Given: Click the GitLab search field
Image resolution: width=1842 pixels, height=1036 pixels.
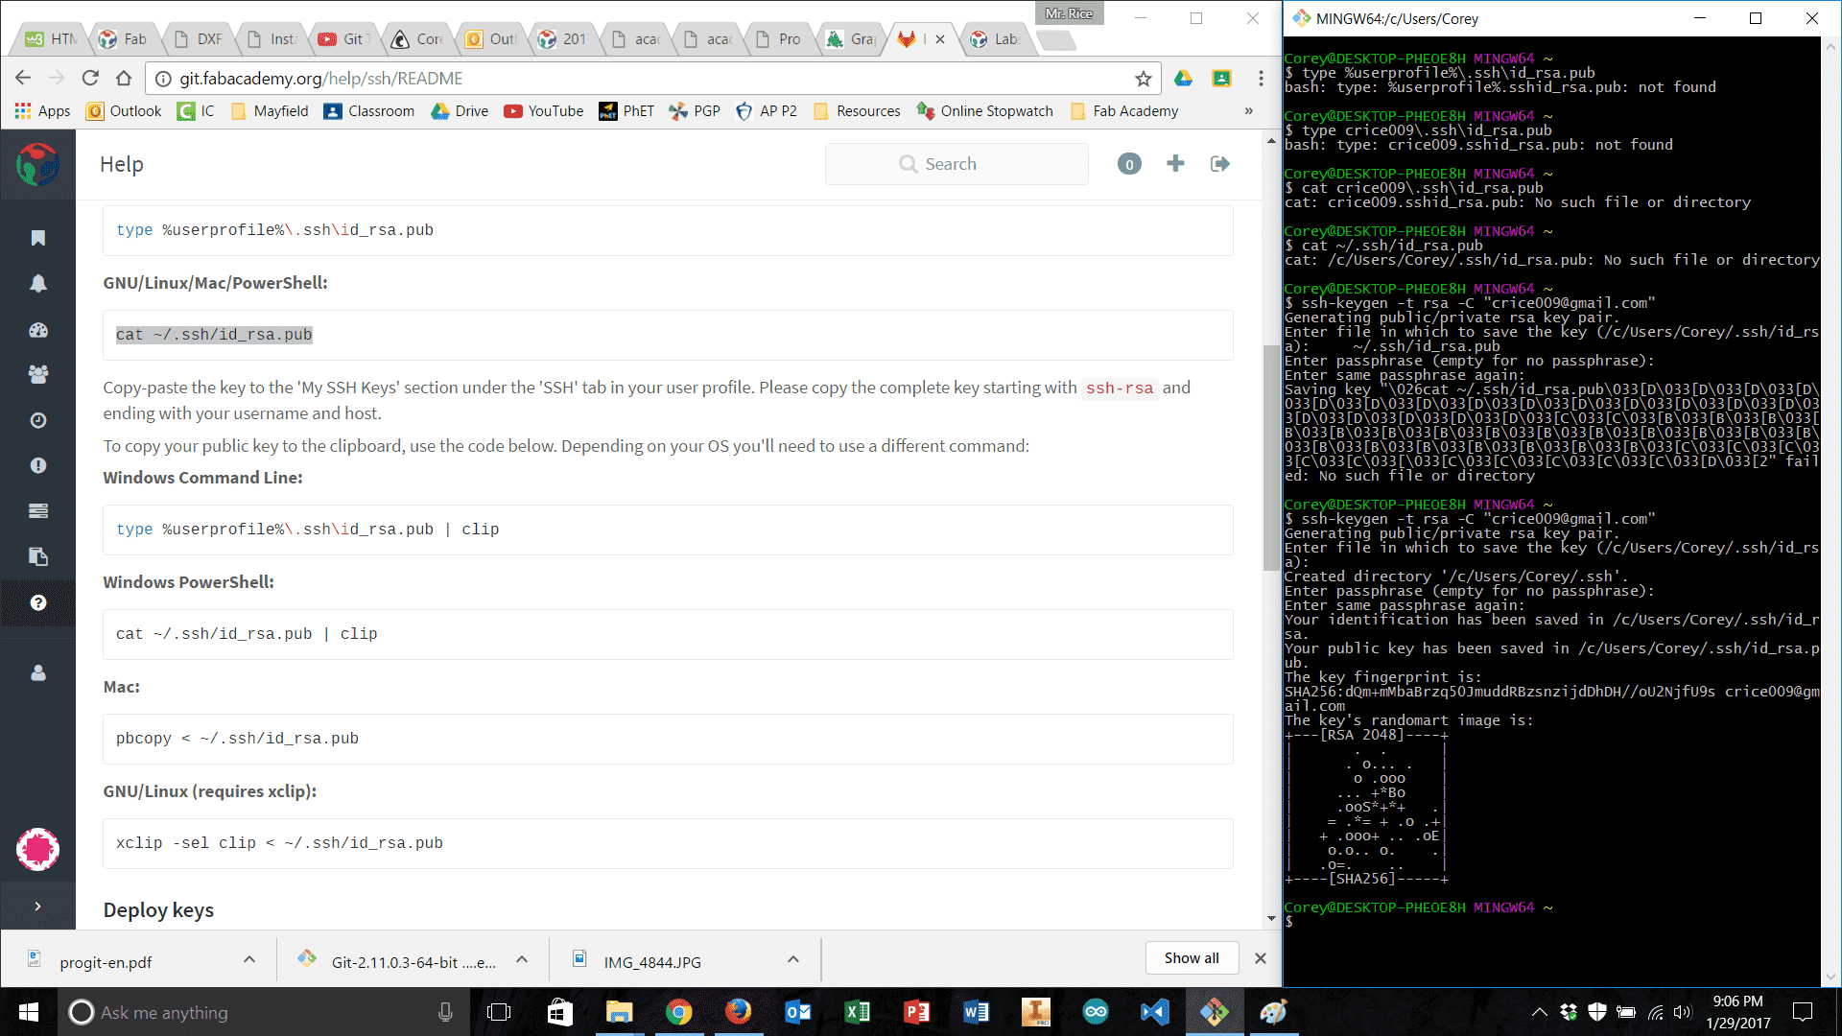Looking at the screenshot, I should (956, 164).
